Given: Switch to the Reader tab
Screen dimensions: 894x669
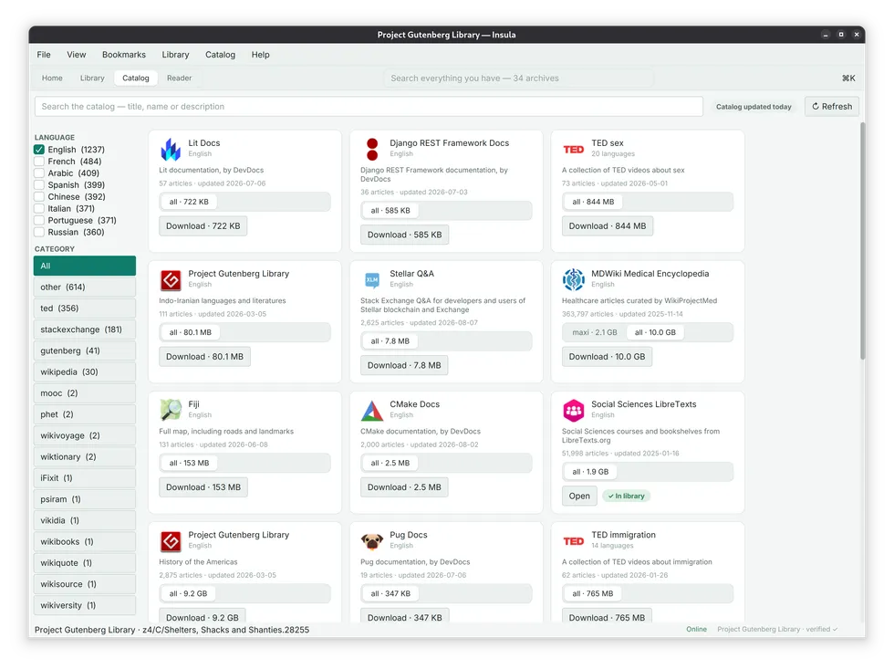Looking at the screenshot, I should (179, 78).
